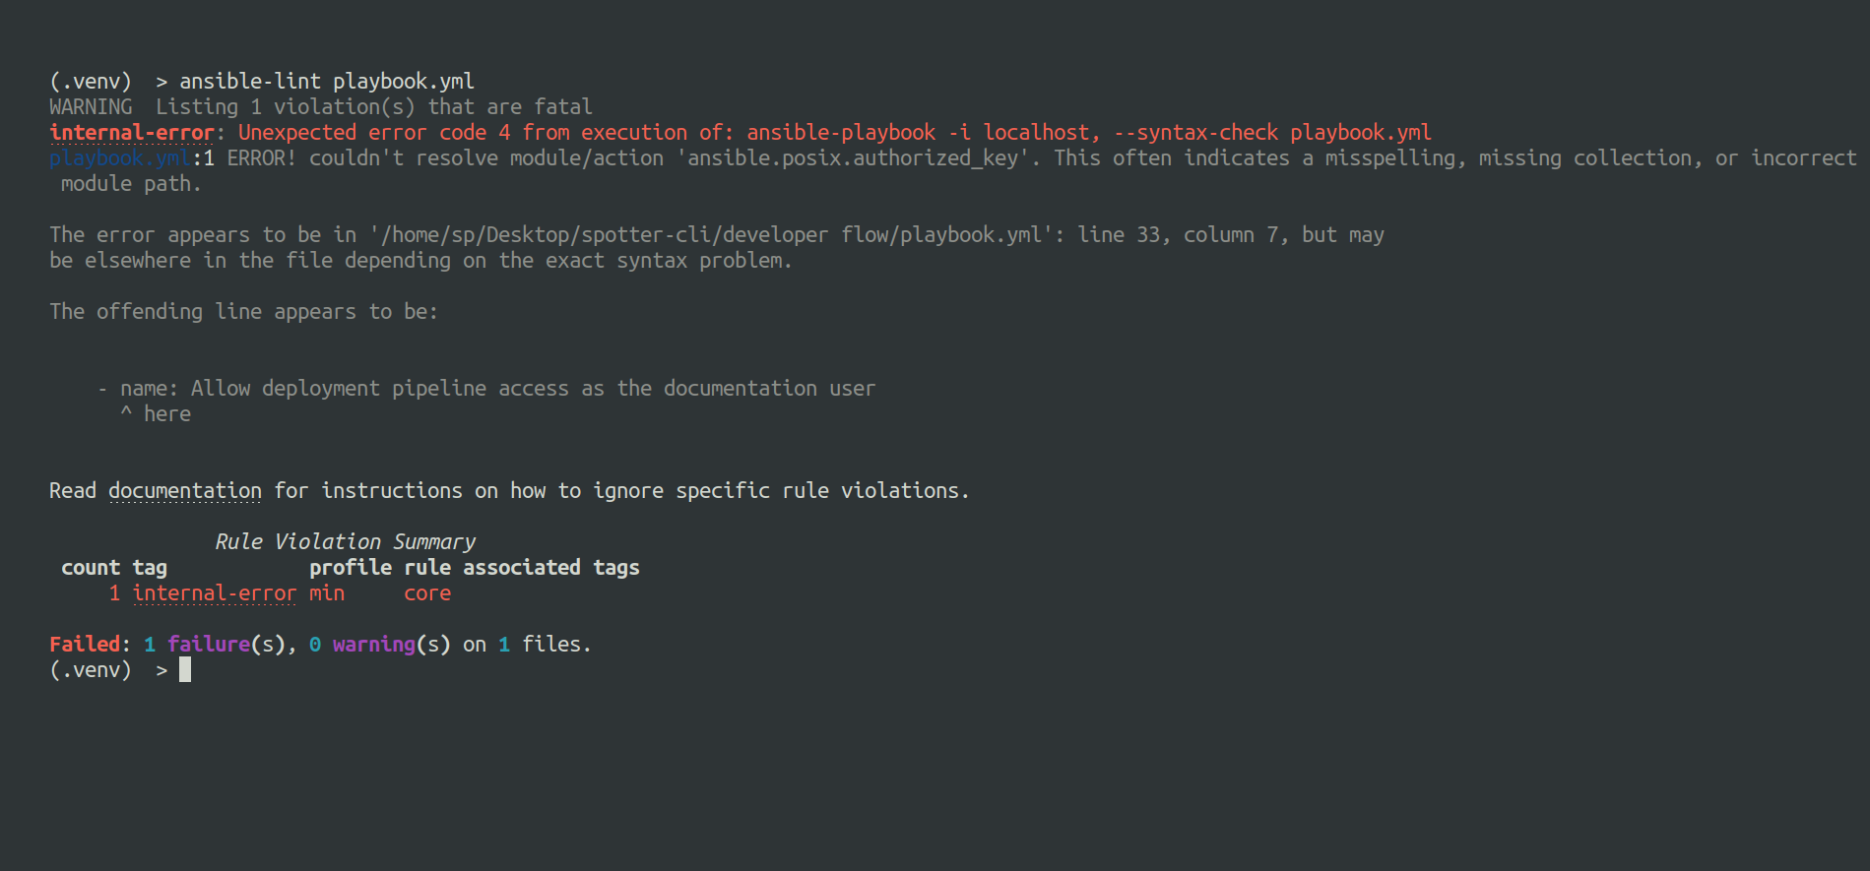The image size is (1870, 871).
Task: Click the /home/sp/Desktop/spotter-cli file path
Action: tap(707, 235)
